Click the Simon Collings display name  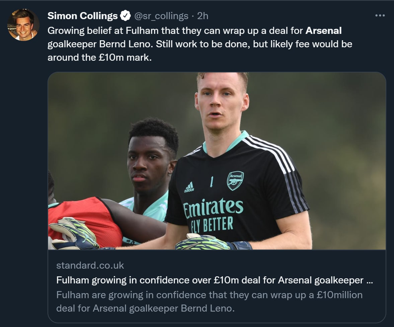click(82, 16)
